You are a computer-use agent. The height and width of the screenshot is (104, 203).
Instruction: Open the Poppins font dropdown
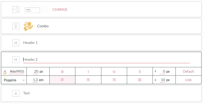click(14, 80)
